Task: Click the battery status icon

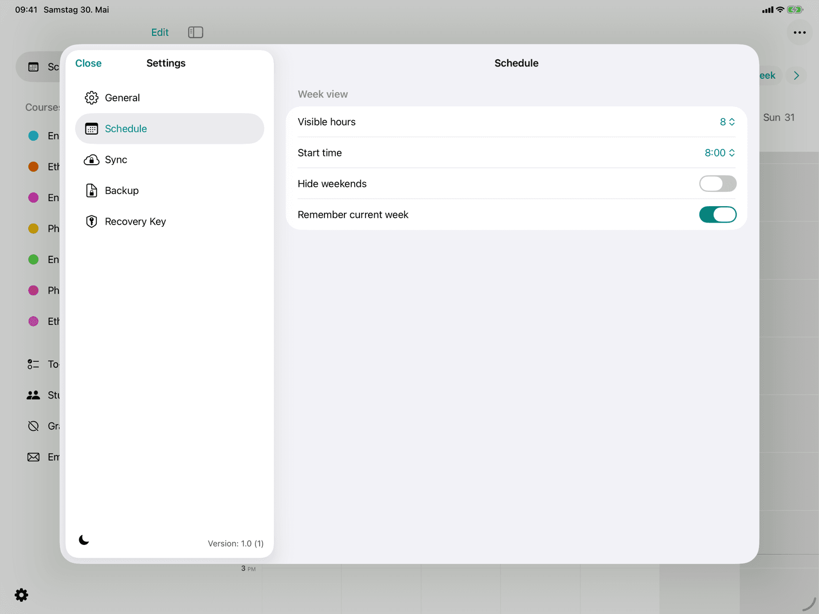Action: coord(795,10)
